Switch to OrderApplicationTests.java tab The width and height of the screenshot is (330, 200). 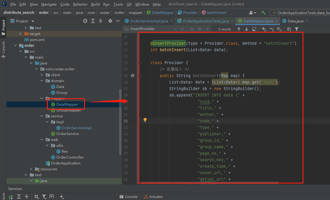coord(206,21)
